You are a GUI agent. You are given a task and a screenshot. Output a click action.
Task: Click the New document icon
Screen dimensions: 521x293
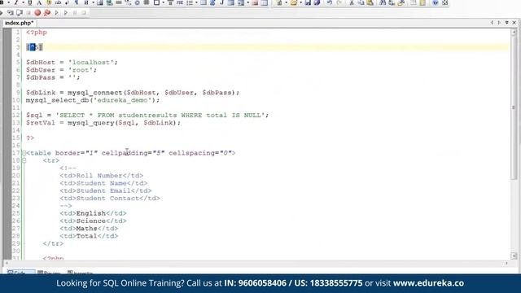pyautogui.click(x=279, y=2)
